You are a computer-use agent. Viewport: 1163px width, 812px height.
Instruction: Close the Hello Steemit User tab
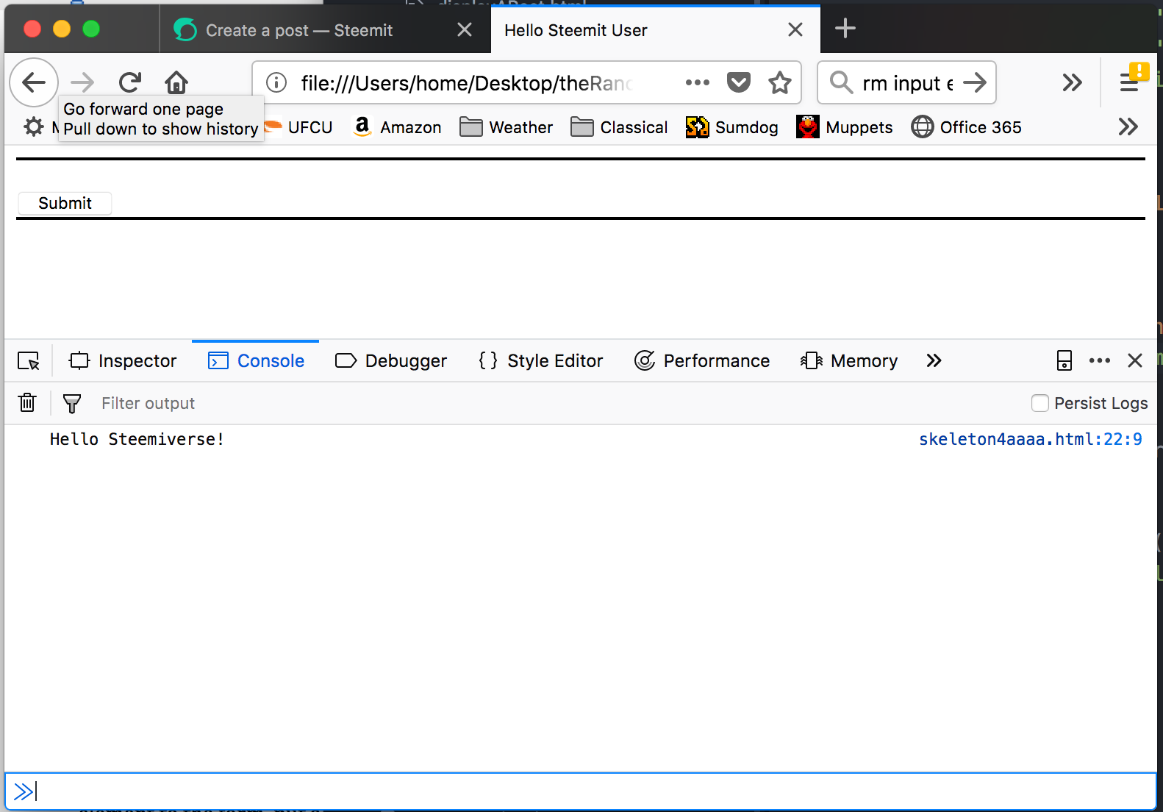coord(795,29)
